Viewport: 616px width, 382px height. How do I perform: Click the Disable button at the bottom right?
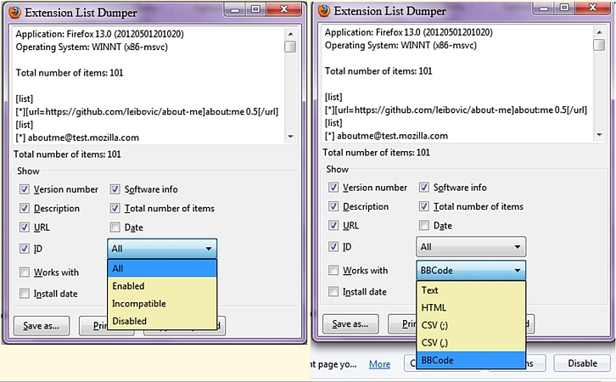[x=582, y=363]
